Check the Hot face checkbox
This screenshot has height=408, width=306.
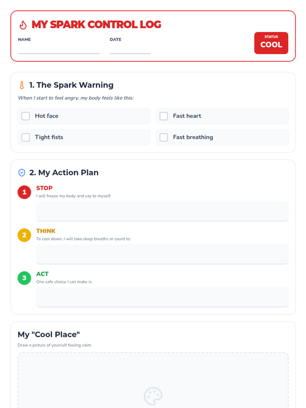coord(26,116)
